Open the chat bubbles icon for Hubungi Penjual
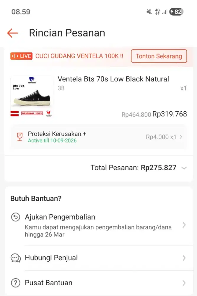The image size is (197, 296). coord(16,258)
